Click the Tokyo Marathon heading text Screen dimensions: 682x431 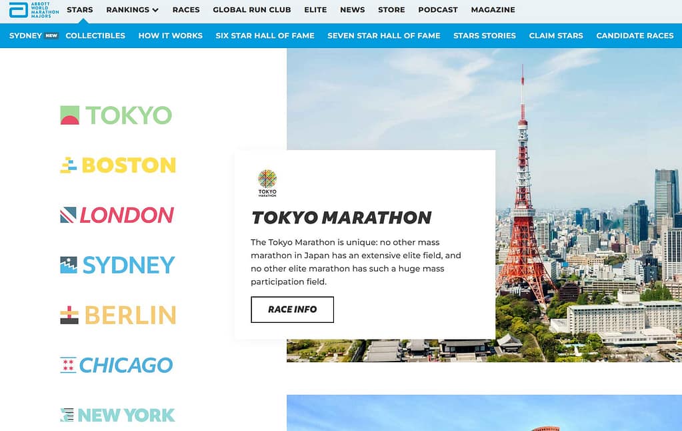coord(341,218)
